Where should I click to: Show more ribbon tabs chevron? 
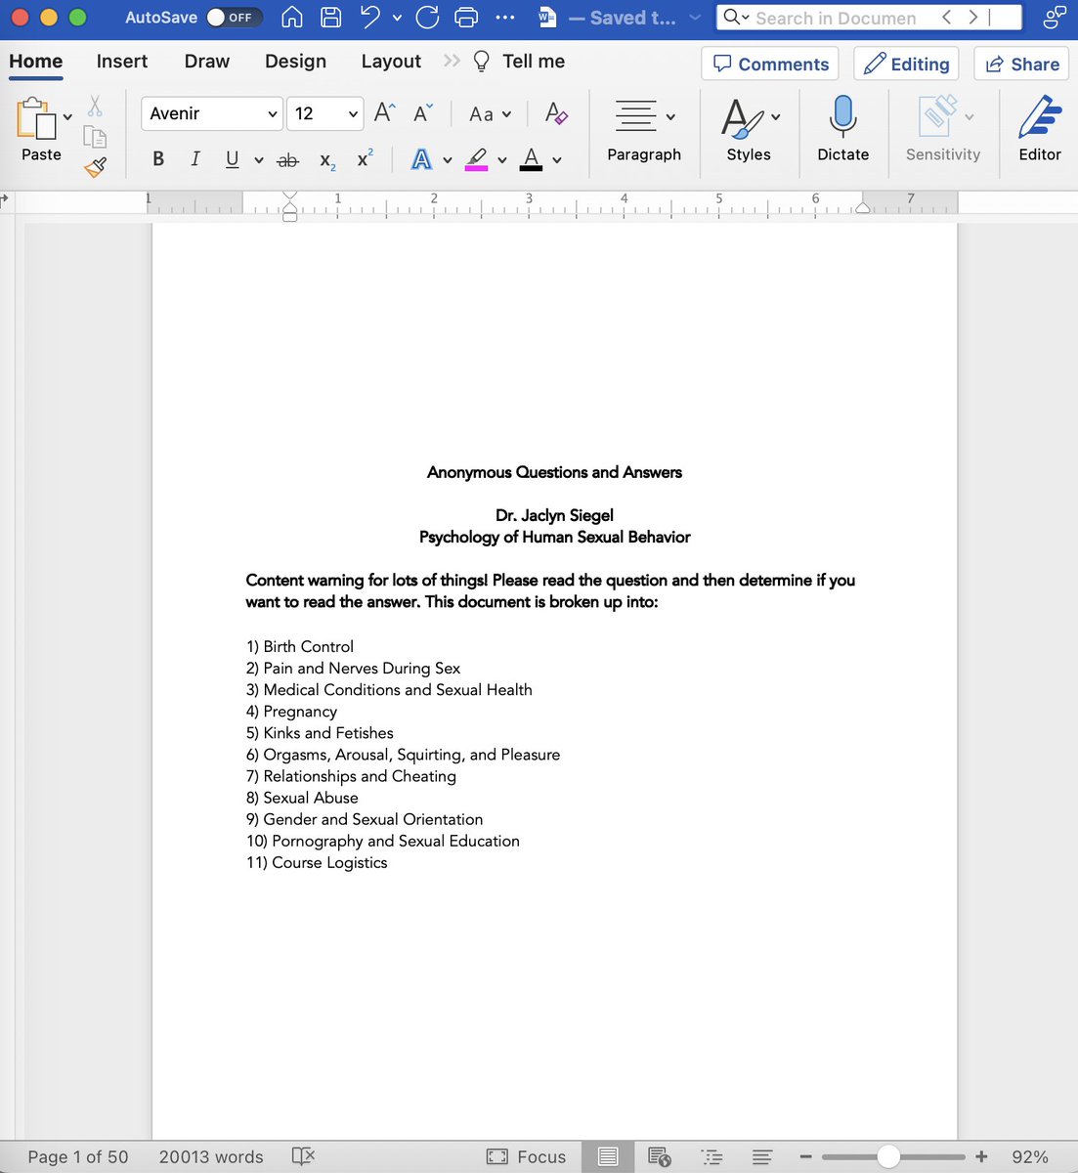tap(451, 61)
